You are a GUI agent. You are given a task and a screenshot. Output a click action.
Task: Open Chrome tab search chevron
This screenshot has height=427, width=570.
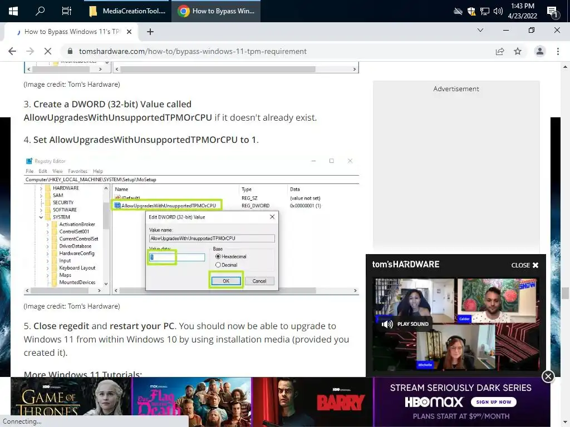(480, 30)
